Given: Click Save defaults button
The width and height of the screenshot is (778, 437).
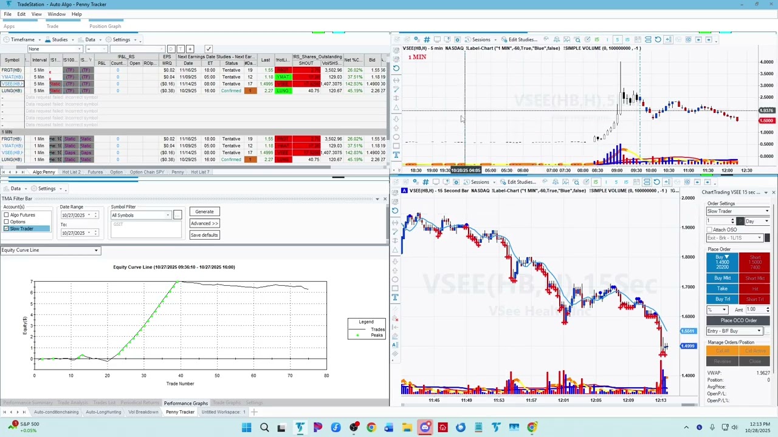Looking at the screenshot, I should 204,235.
